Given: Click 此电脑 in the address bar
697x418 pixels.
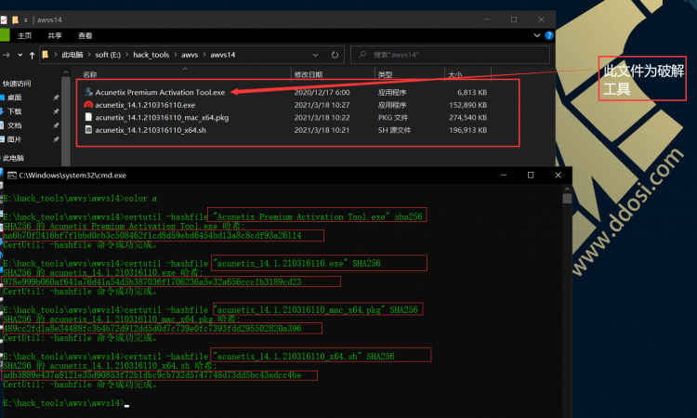Looking at the screenshot, I should point(72,55).
